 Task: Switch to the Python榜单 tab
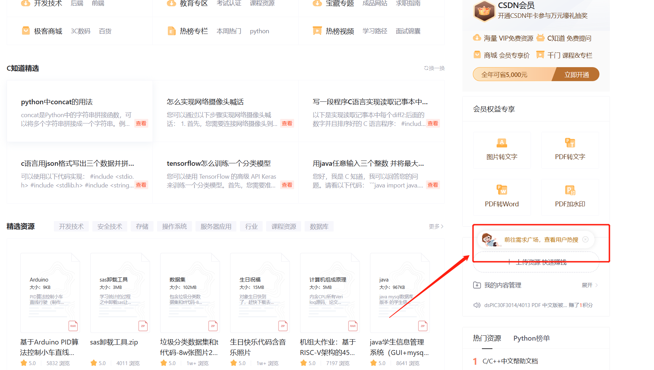(531, 338)
